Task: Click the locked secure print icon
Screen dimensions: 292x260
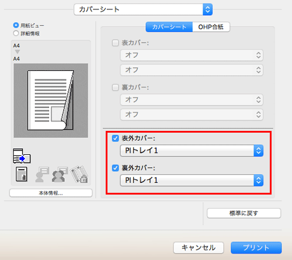Action: 79,174
